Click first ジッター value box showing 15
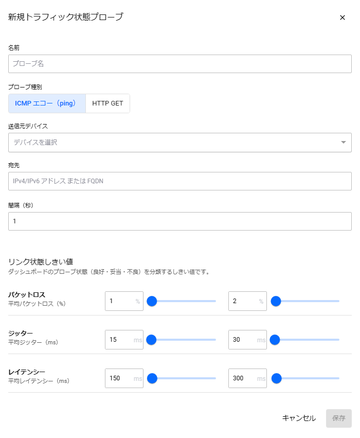 click(124, 340)
